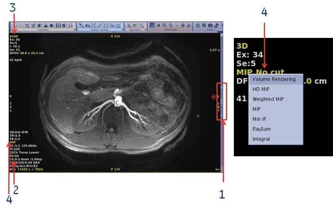Activate the magnifier zoom mouse mode

164,25
